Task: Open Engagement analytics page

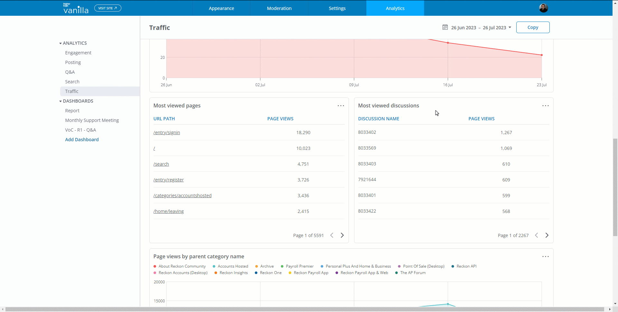Action: click(78, 53)
